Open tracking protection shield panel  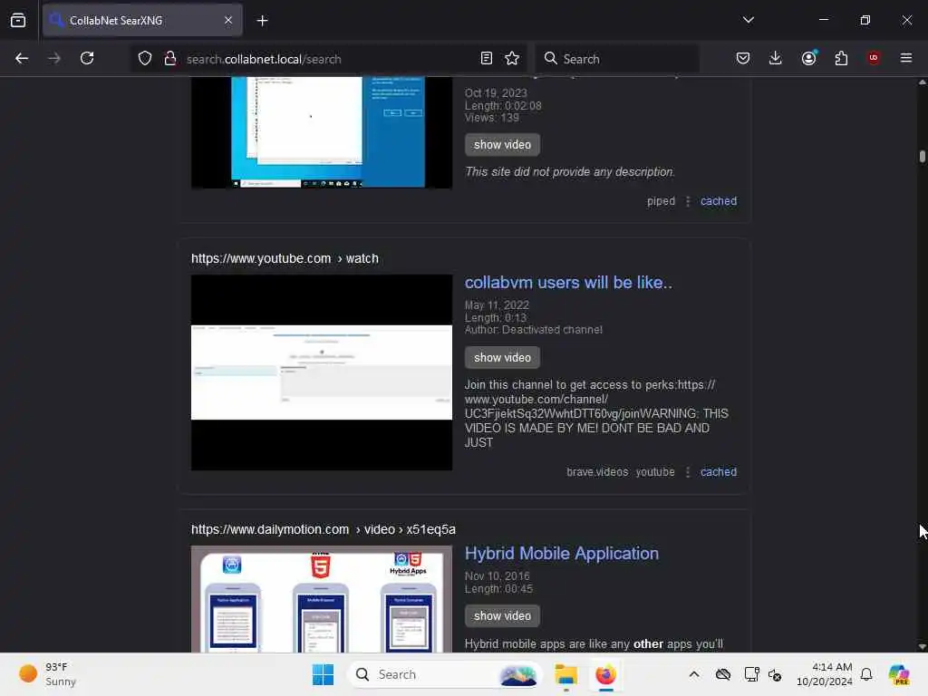click(x=144, y=58)
